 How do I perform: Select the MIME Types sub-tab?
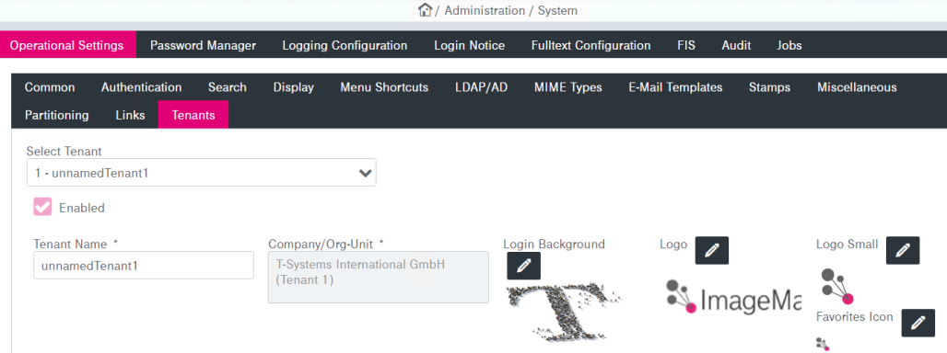coord(567,87)
